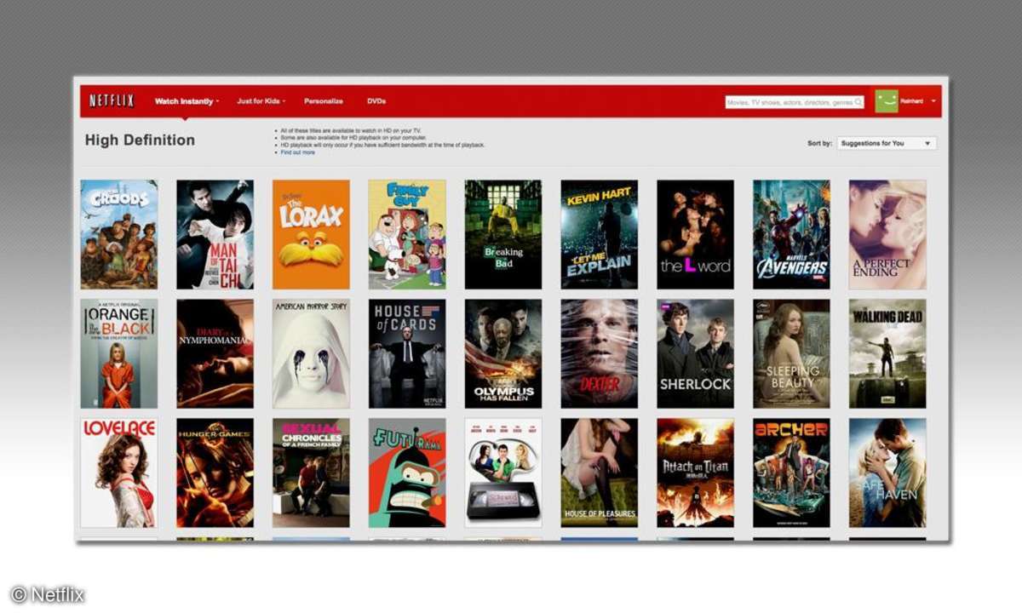Open the Watch Instantly menu
This screenshot has width=1022, height=613.
(187, 101)
